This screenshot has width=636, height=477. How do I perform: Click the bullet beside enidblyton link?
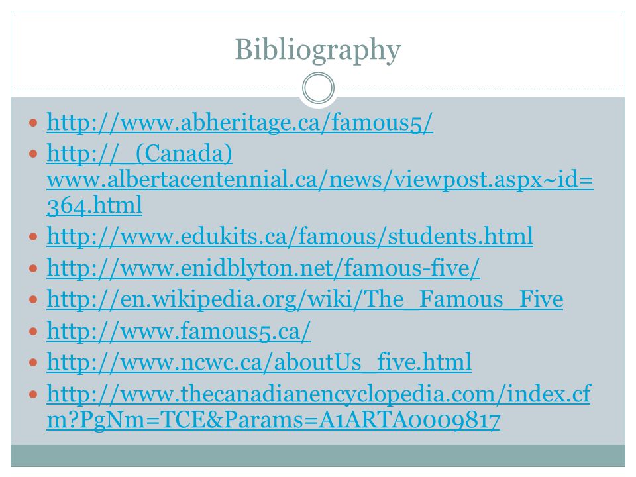33,268
